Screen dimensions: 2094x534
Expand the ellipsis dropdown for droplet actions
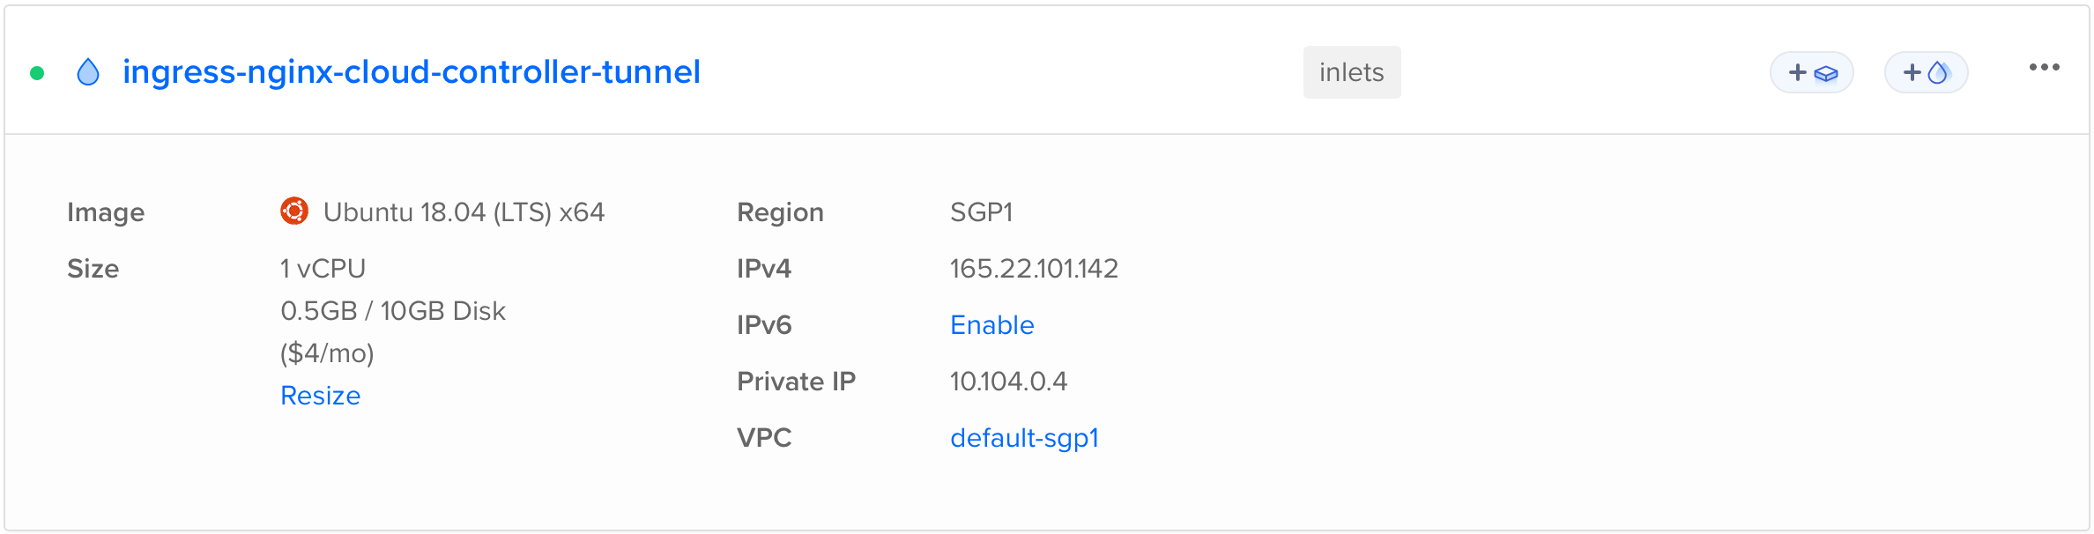click(2045, 67)
